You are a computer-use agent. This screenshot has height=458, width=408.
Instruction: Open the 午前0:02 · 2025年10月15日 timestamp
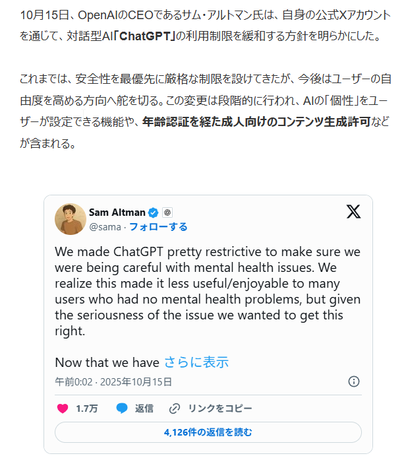[x=113, y=381]
